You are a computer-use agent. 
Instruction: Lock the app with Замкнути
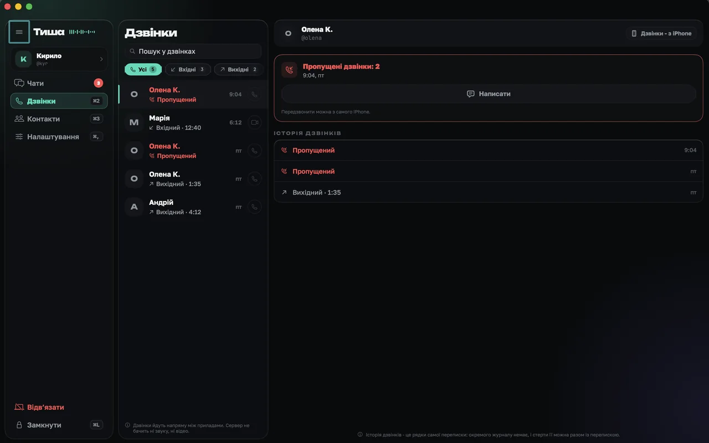[x=59, y=425]
